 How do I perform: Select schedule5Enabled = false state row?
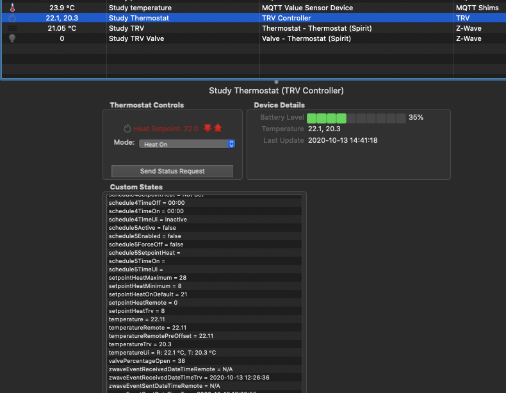204,236
